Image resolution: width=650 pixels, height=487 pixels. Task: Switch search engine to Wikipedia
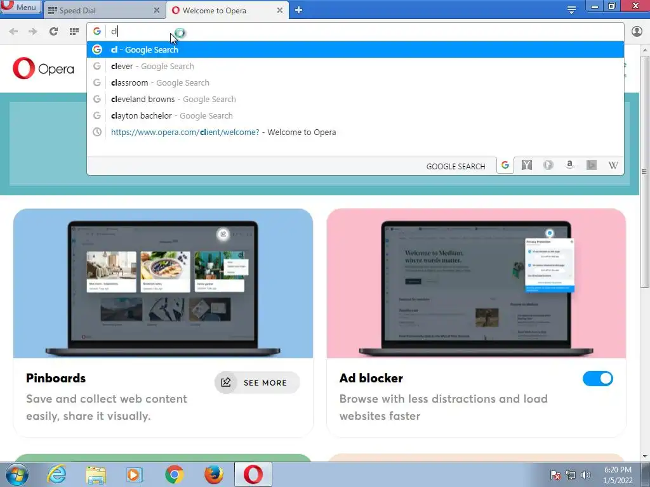(x=613, y=166)
